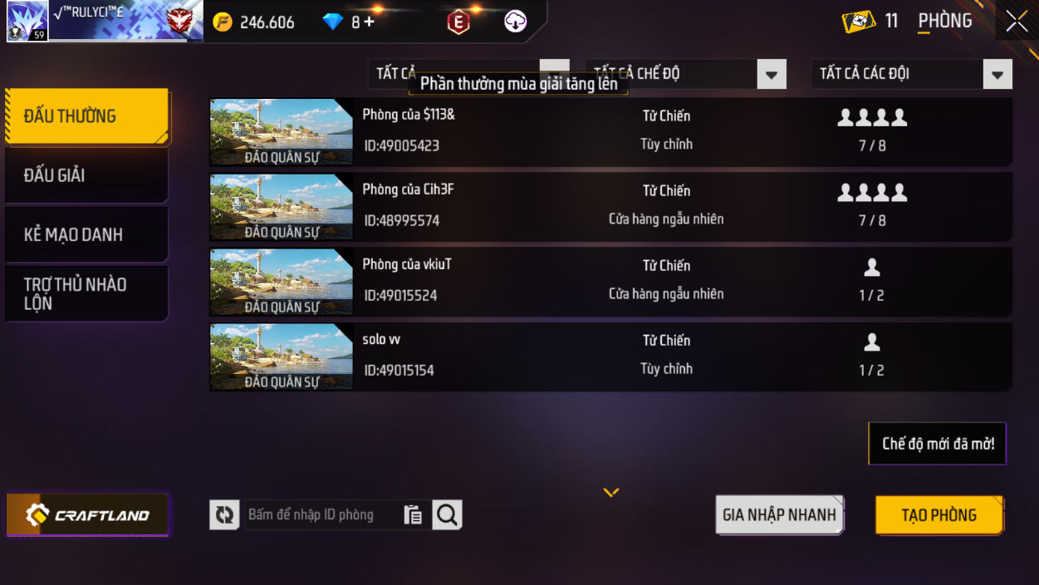Tap the gold coin currency icon
The image size is (1039, 585).
(223, 22)
